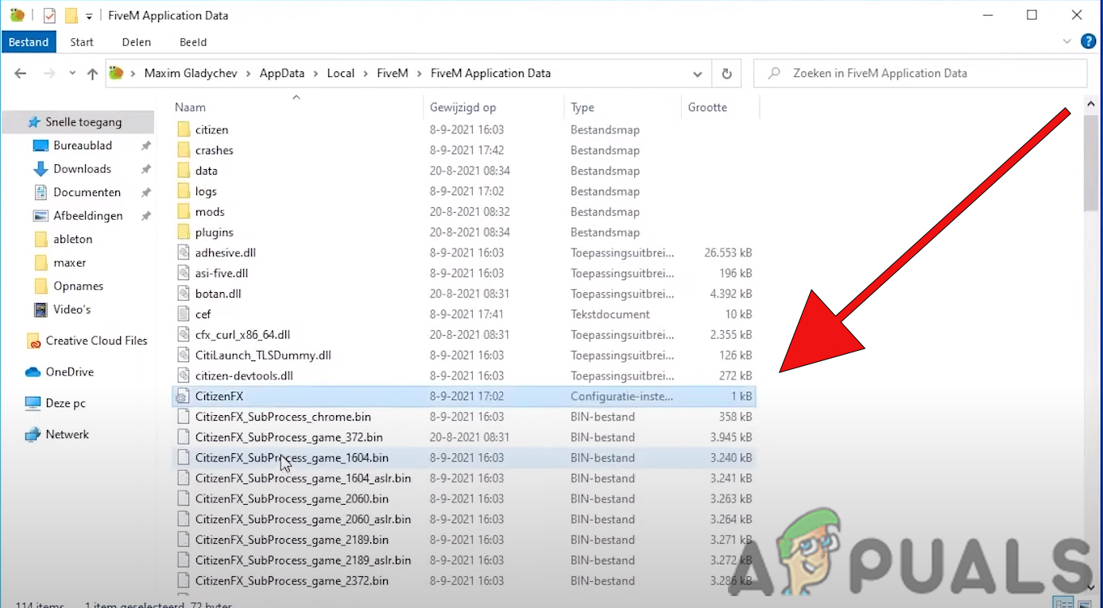Collapse the ribbon with the chevron

click(1068, 42)
